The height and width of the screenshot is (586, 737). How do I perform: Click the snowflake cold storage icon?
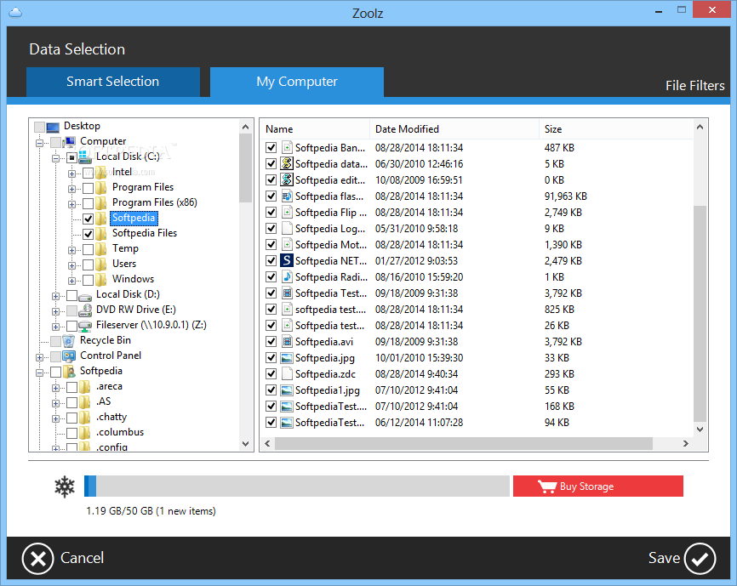pos(65,486)
